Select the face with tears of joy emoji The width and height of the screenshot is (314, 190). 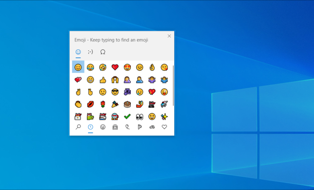pyautogui.click(x=90, y=67)
